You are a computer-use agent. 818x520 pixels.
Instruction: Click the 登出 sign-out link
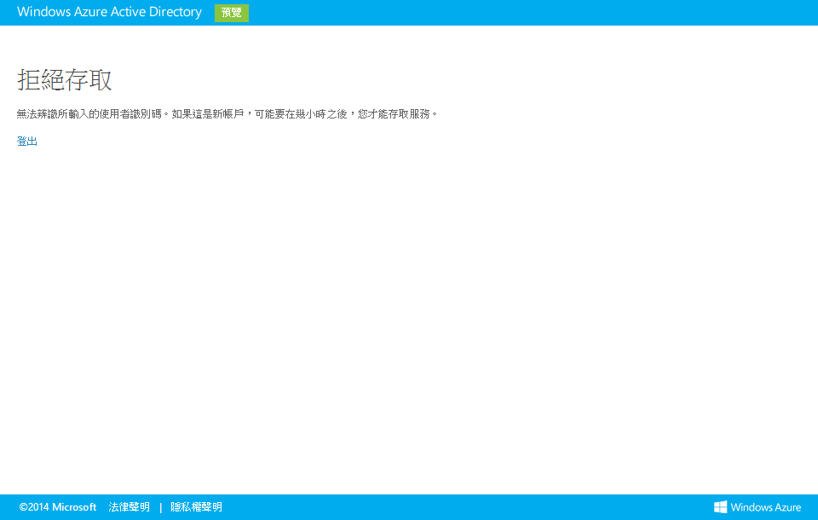pyautogui.click(x=27, y=142)
